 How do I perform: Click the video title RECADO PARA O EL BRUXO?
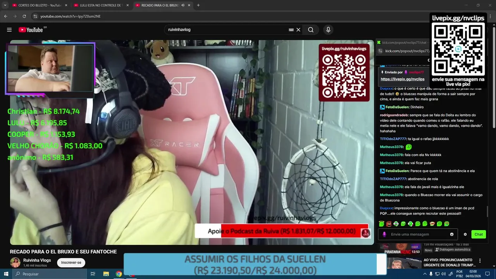click(63, 251)
